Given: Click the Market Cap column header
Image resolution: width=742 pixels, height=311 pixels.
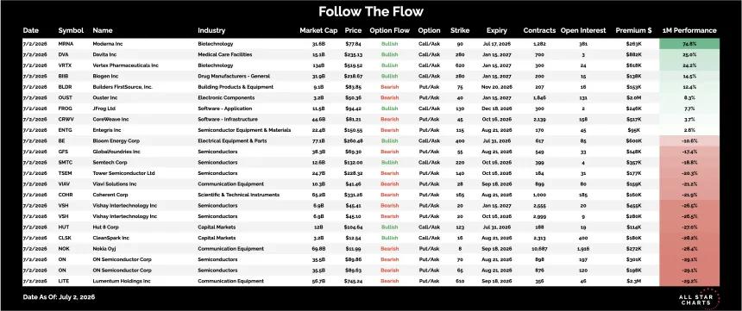Looking at the screenshot, I should 318,30.
